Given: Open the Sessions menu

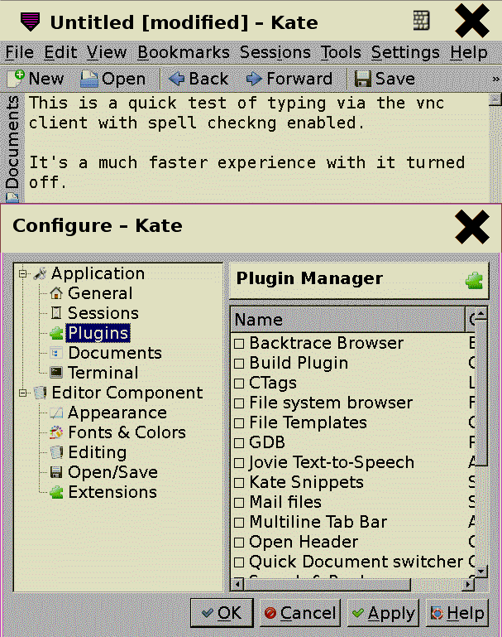Looking at the screenshot, I should pos(275,52).
